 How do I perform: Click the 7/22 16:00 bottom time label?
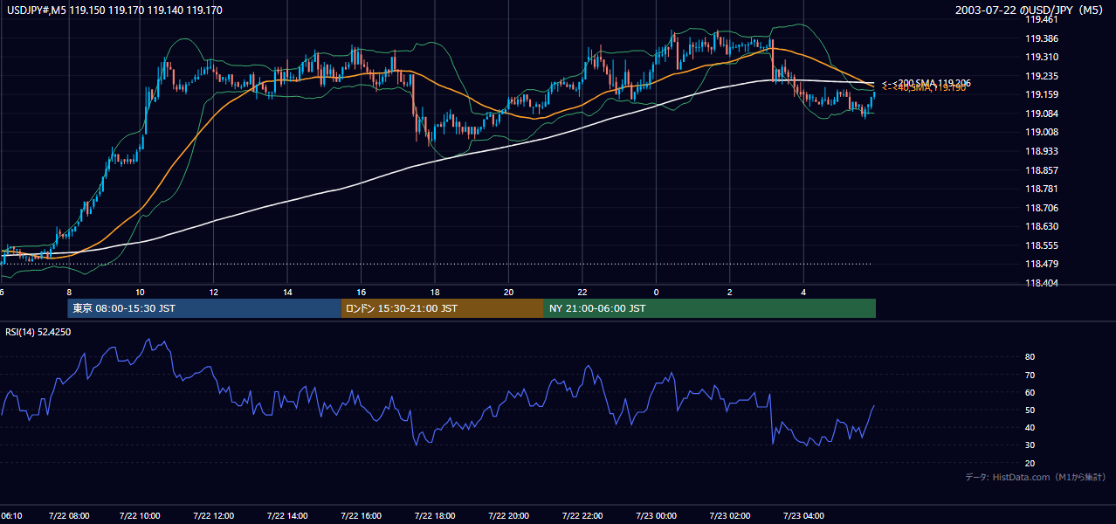coord(362,516)
